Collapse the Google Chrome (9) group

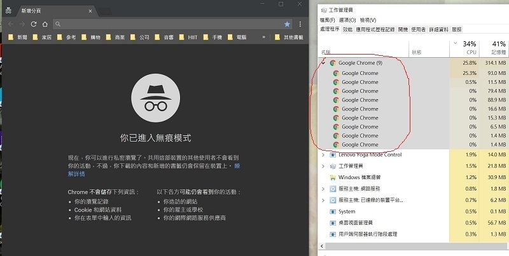click(x=323, y=63)
